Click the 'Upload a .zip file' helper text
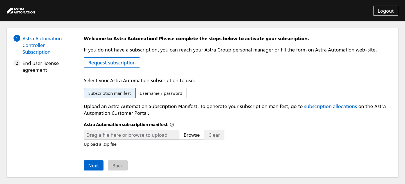Screen dimensions: 405x184 click(x=100, y=144)
